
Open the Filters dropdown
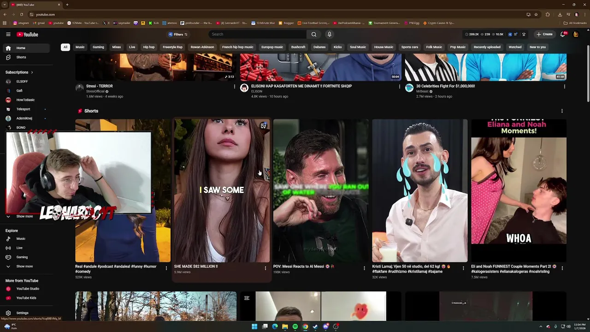click(178, 34)
